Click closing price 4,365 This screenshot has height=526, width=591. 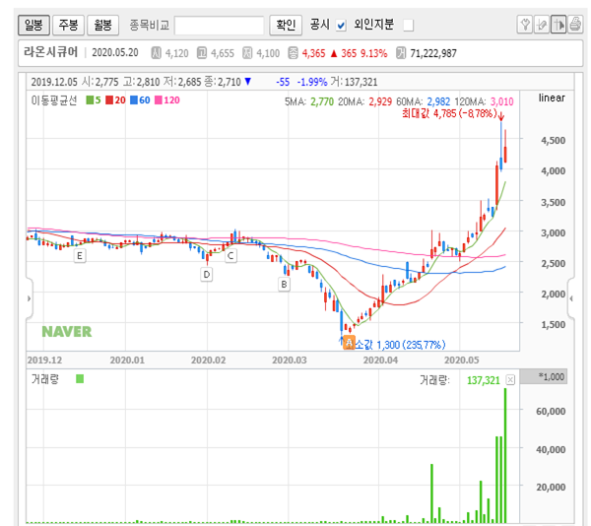(313, 53)
